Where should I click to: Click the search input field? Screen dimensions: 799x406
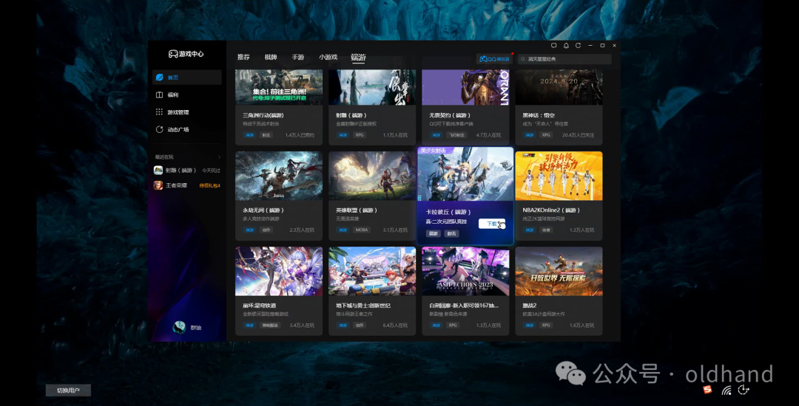[564, 59]
